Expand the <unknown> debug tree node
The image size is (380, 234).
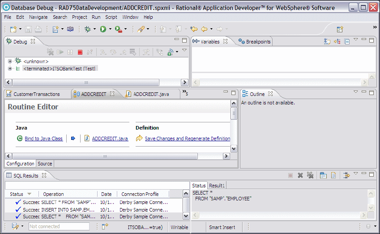coord(10,61)
